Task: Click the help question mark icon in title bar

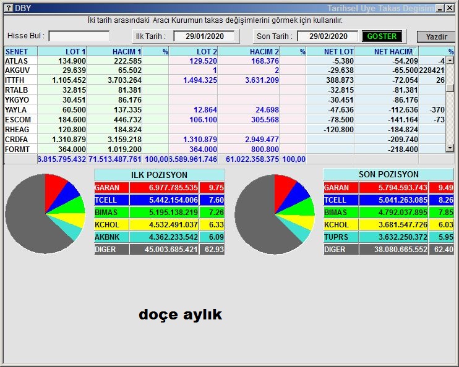Action: click(x=9, y=8)
